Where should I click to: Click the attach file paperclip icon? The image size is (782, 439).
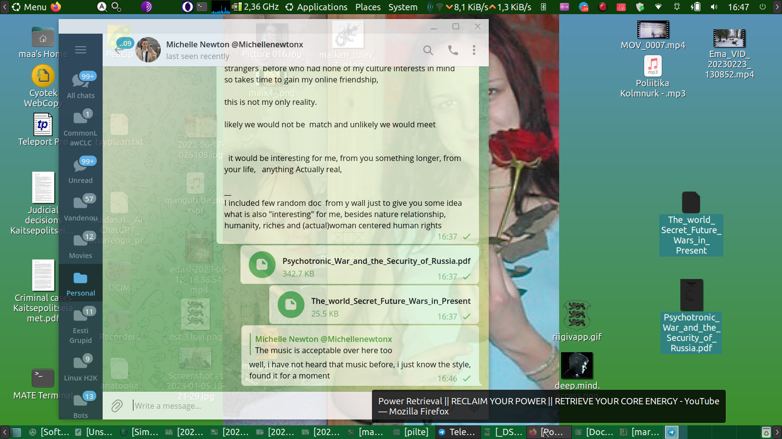(117, 406)
